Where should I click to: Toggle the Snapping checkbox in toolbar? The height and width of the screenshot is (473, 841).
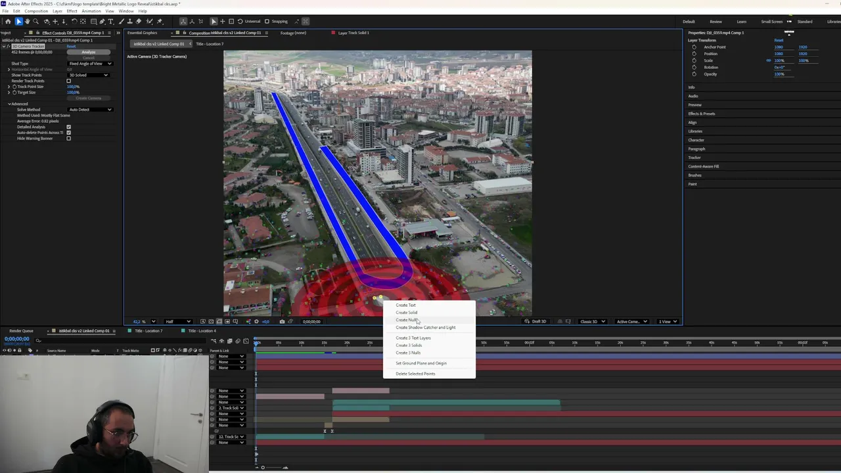click(x=267, y=21)
